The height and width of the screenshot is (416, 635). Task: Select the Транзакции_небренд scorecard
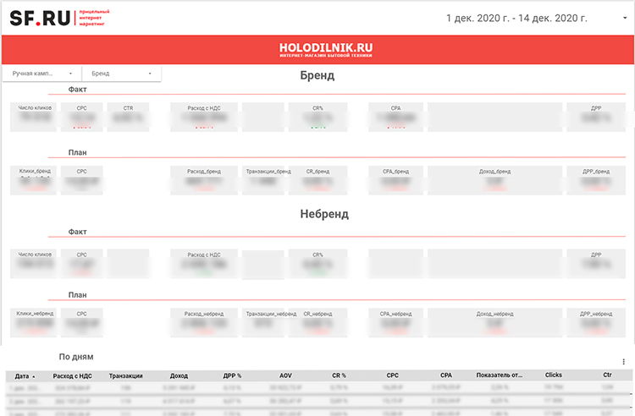pos(262,323)
